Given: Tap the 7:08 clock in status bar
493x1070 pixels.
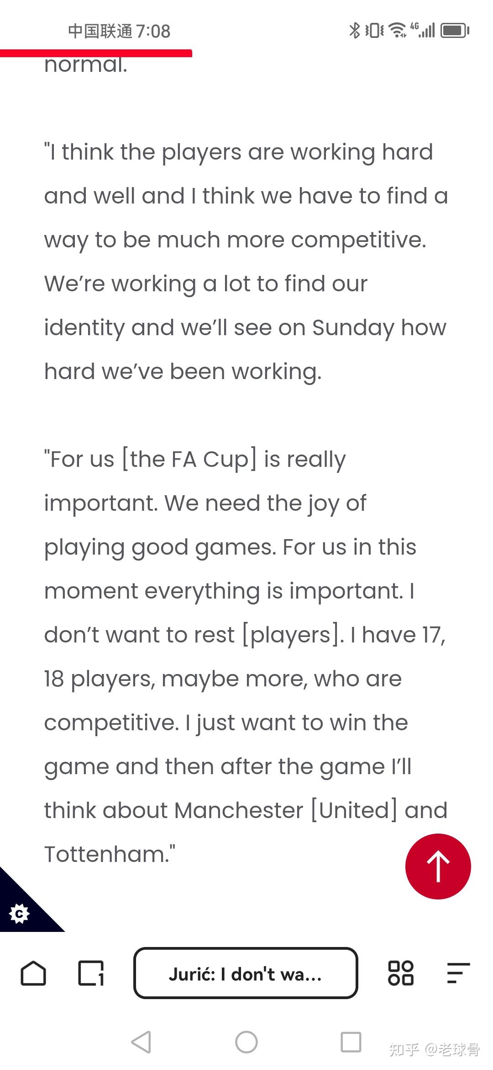Looking at the screenshot, I should tap(153, 31).
